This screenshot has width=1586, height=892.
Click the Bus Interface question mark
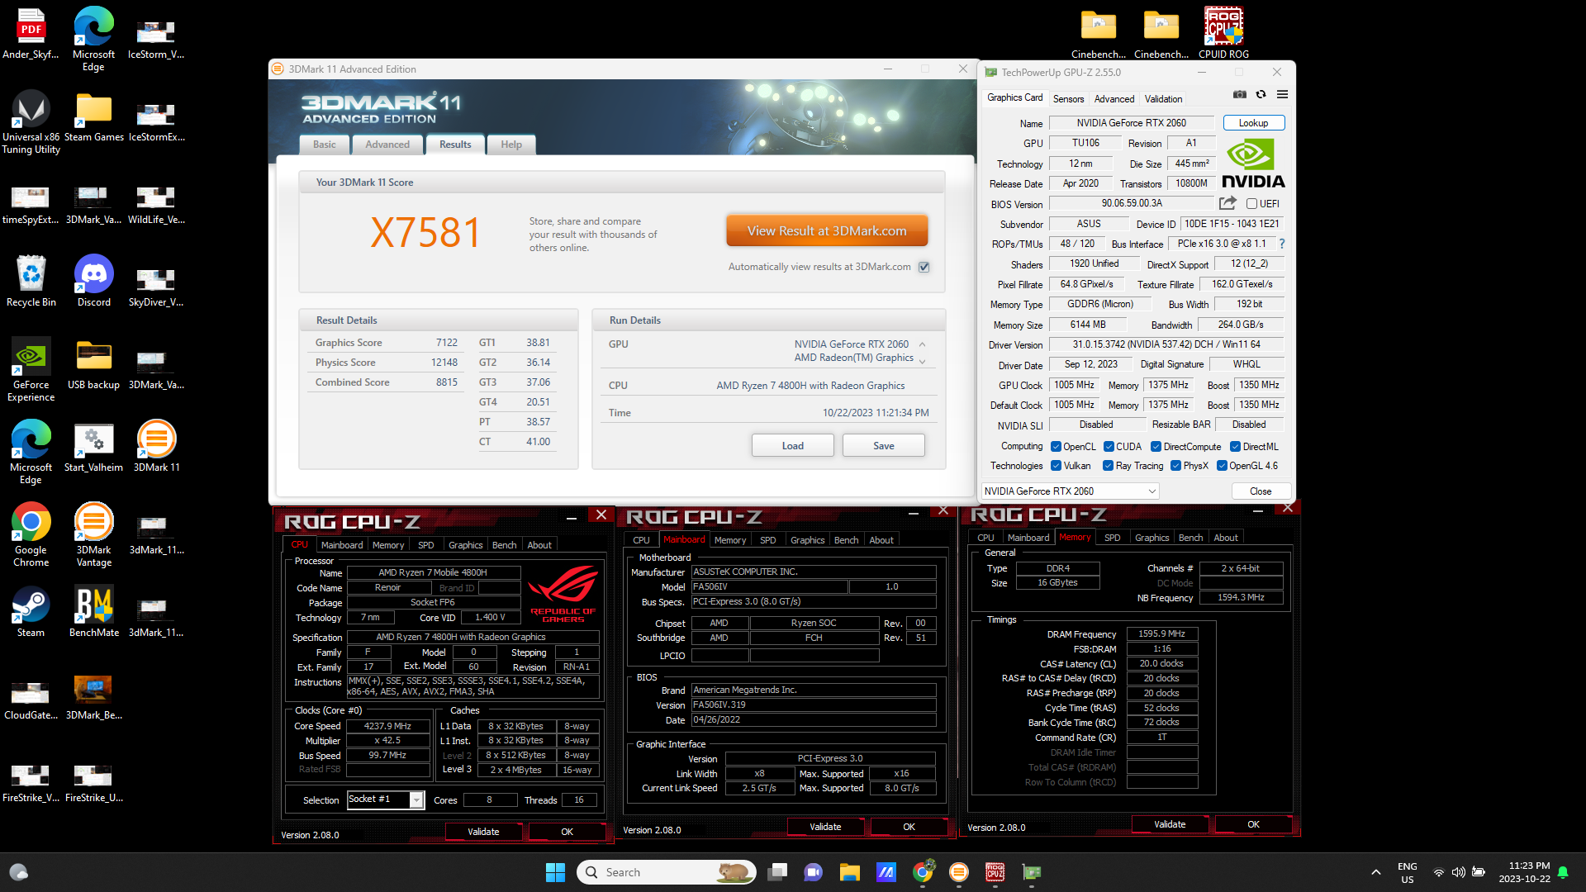[1281, 244]
